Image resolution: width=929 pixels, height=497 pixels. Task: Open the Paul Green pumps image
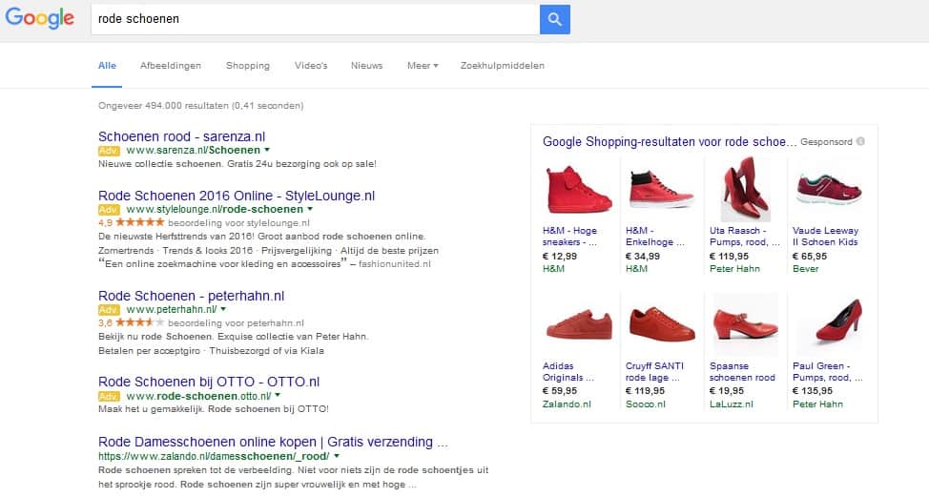tap(828, 324)
